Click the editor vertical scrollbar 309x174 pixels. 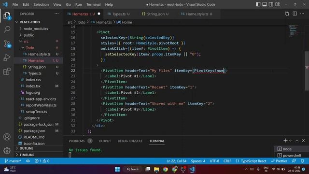pyautogui.click(x=307, y=71)
